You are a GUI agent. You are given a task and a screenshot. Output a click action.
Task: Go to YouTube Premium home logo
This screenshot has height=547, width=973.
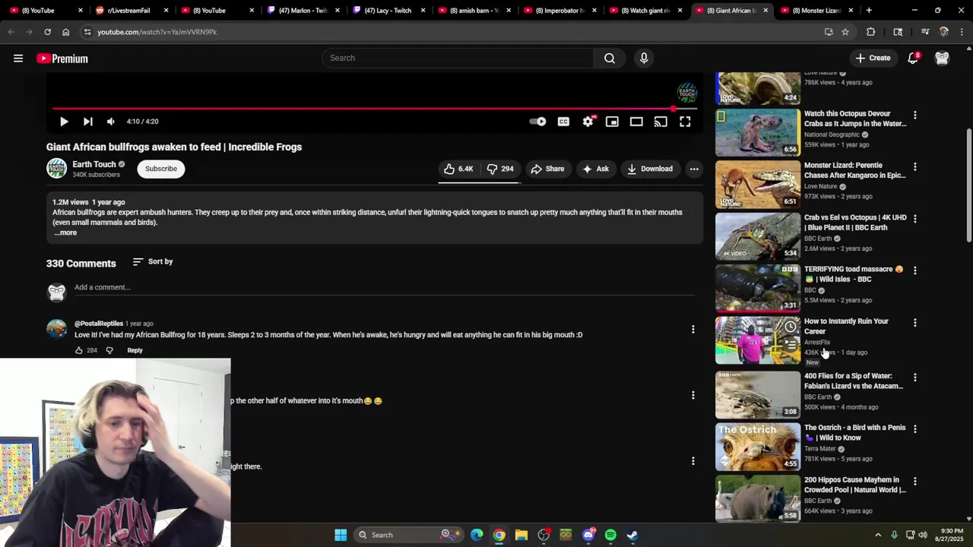(x=62, y=58)
